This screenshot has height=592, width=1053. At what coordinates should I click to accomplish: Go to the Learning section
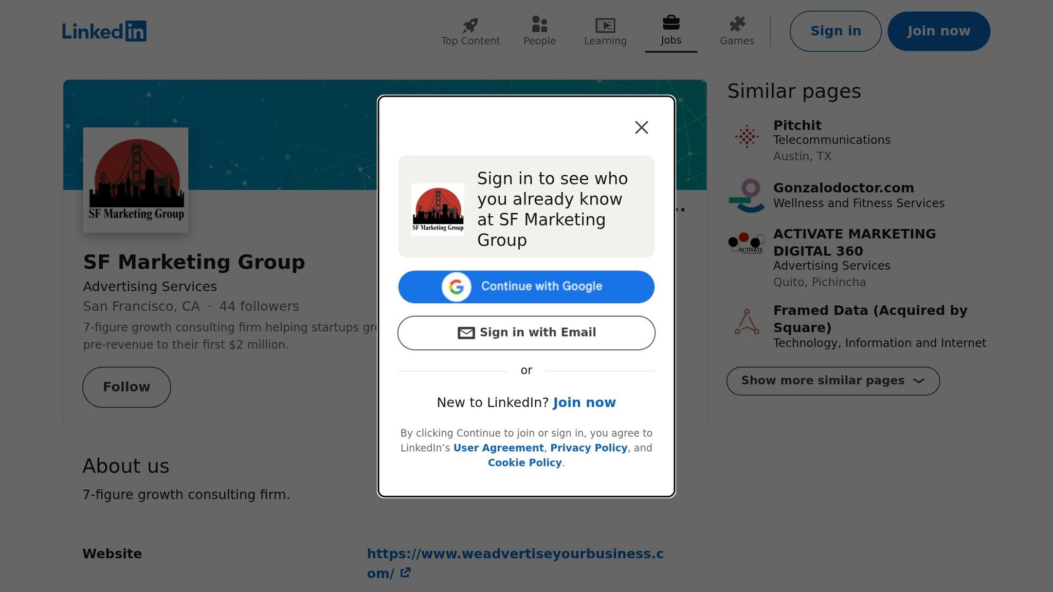click(x=605, y=31)
